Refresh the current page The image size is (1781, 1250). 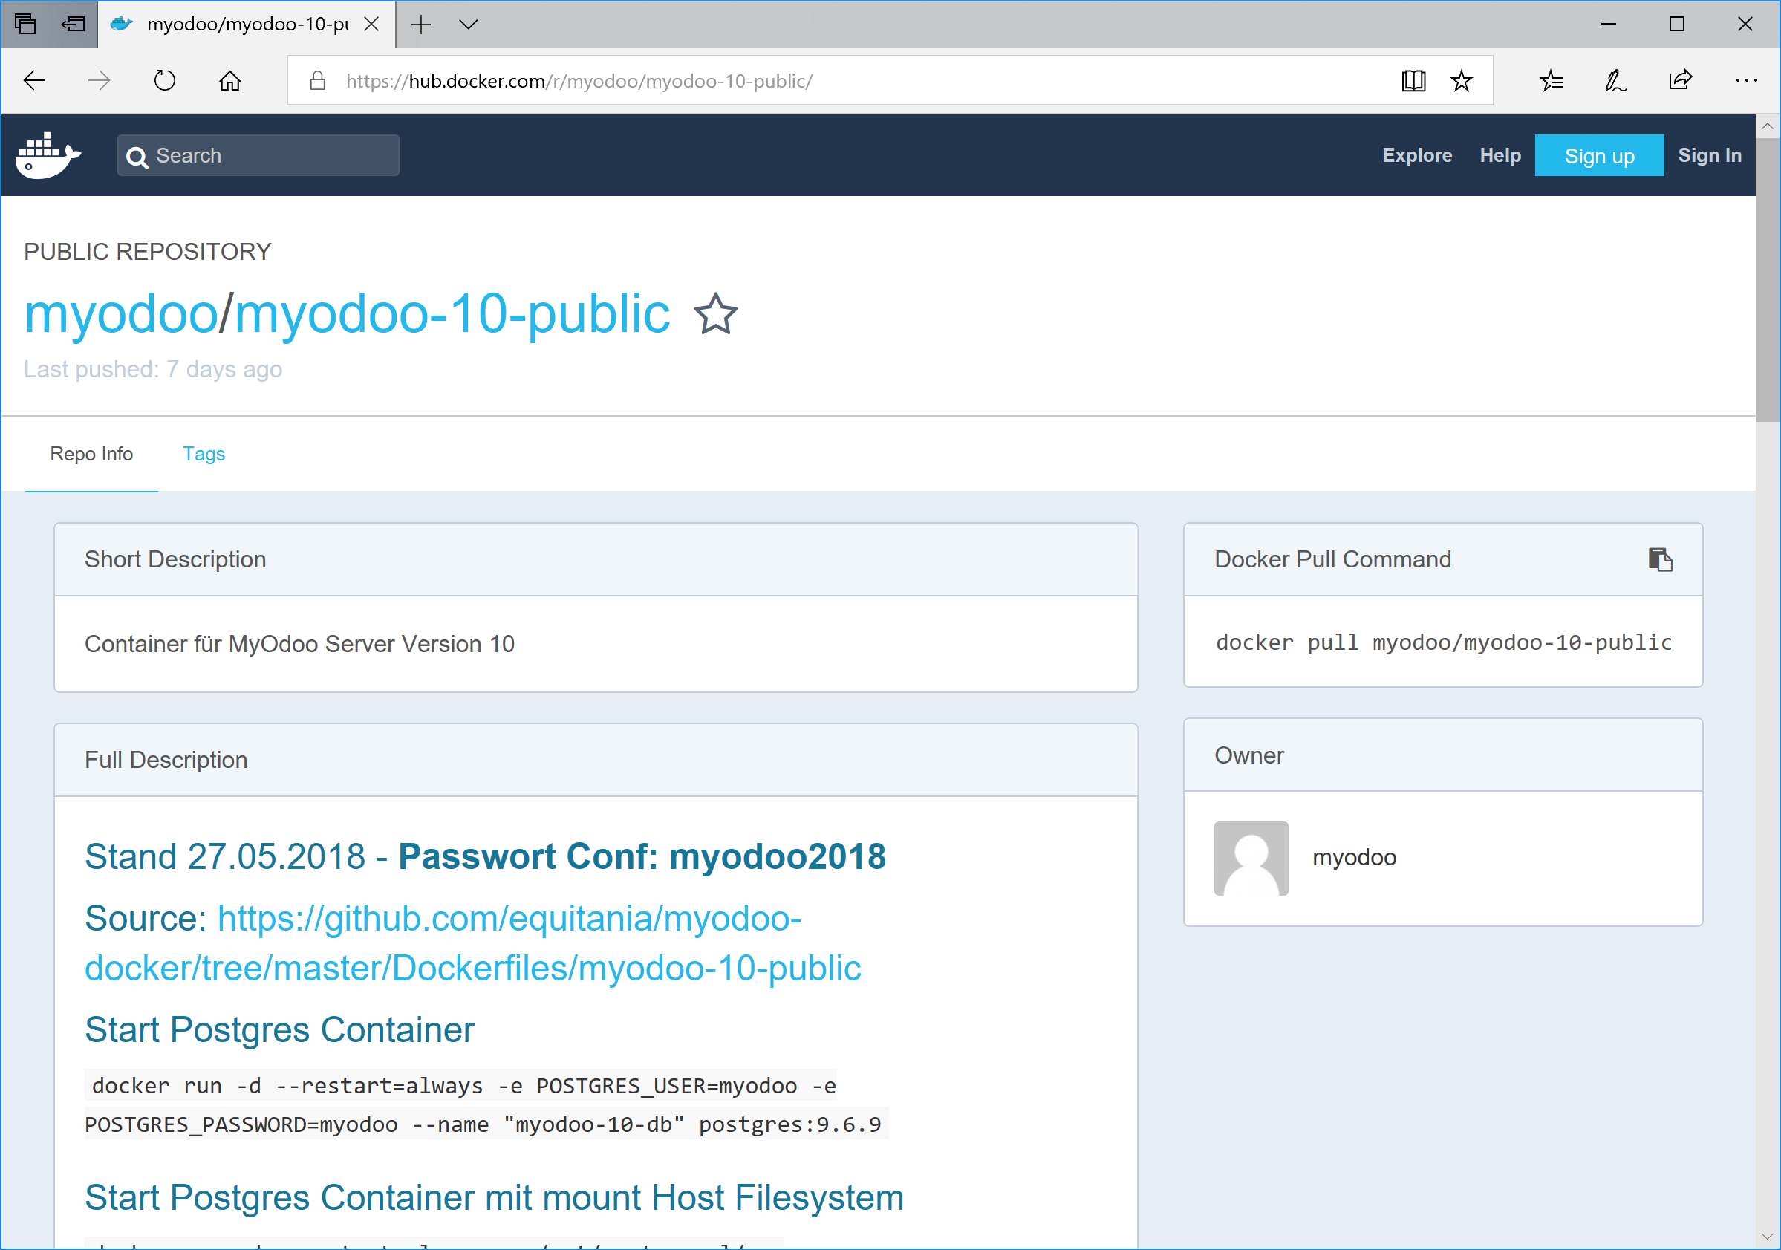coord(164,80)
